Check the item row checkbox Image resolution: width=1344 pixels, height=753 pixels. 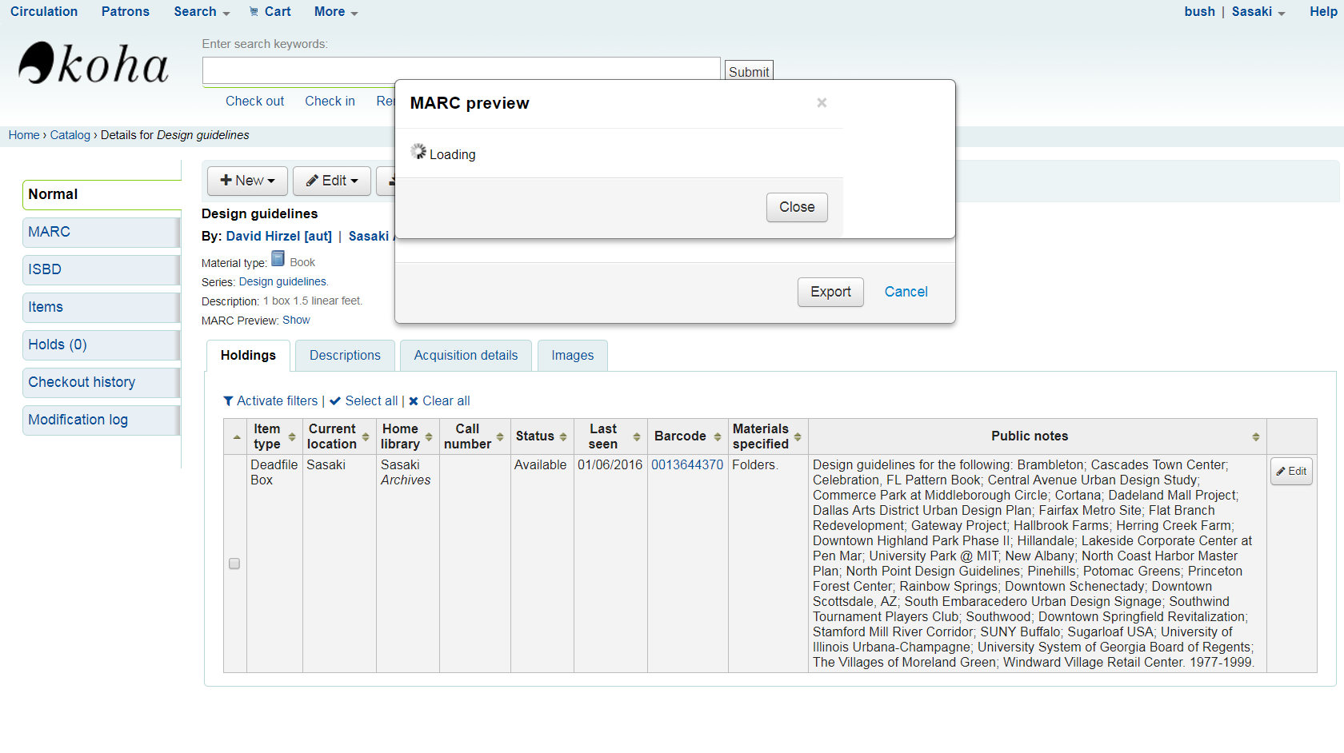point(234,564)
